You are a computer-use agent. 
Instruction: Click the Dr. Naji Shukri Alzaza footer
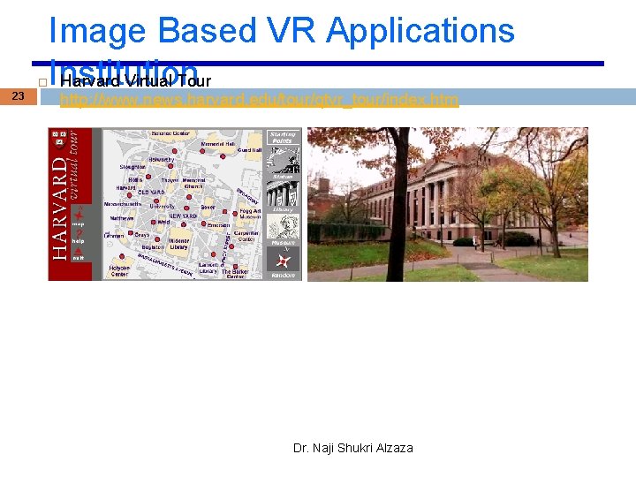pyautogui.click(x=352, y=448)
